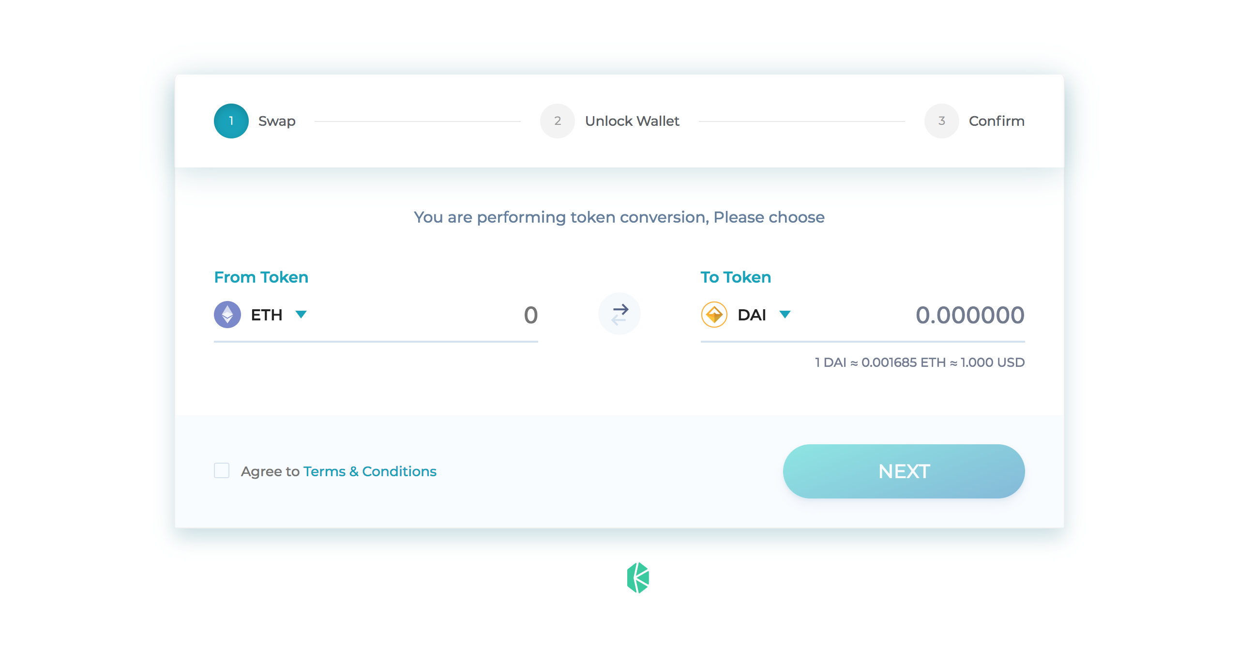Click the swap direction arrows icon
This screenshot has height=664, width=1239.
[619, 314]
